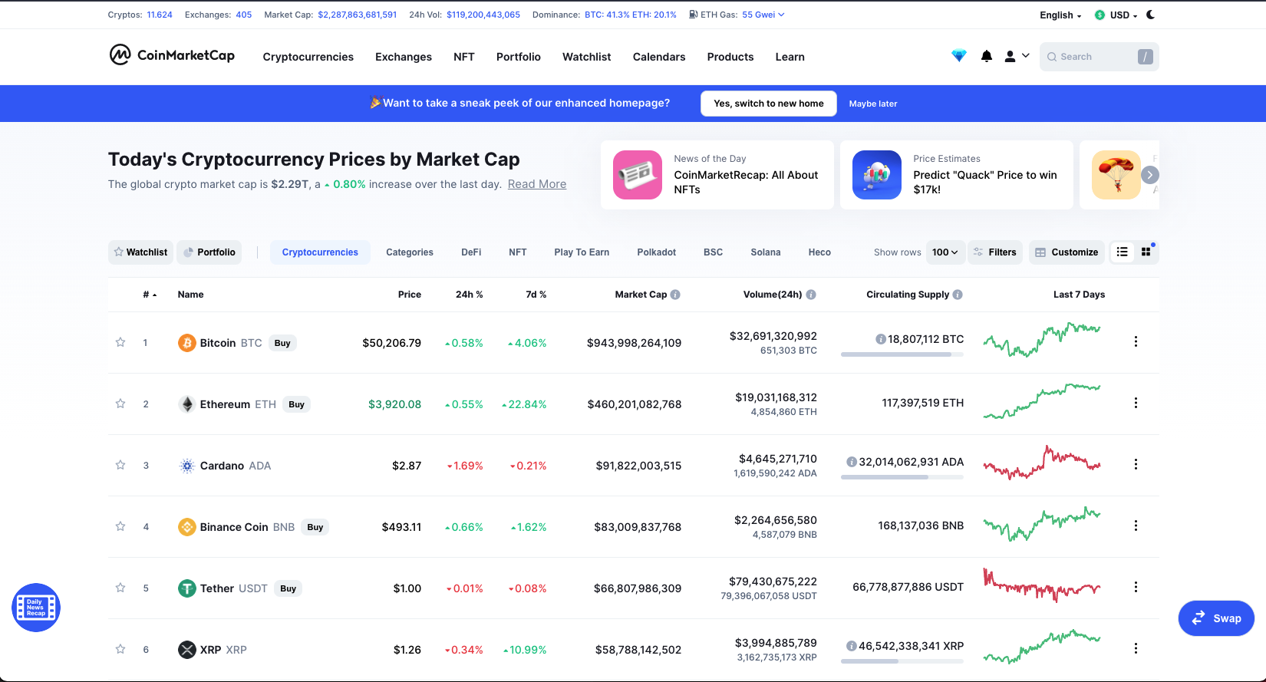This screenshot has height=682, width=1266.
Task: Click the CoinMarketCap logo
Action: pos(172,55)
